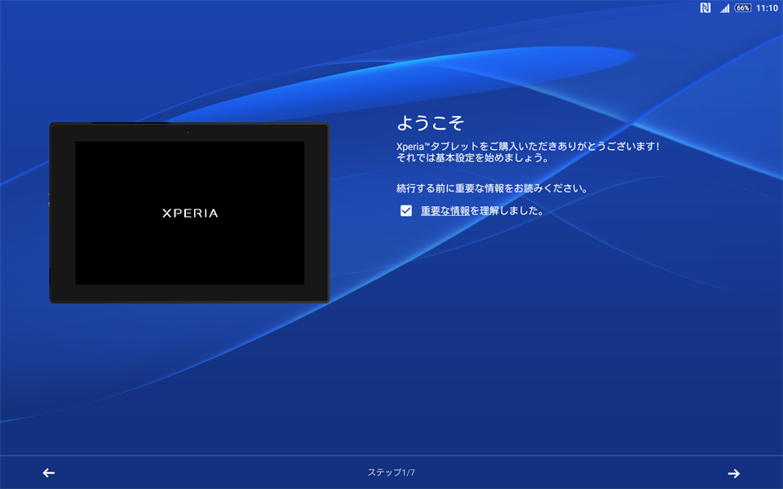
Task: Tap the back arrow at bottom left
Action: 48,473
